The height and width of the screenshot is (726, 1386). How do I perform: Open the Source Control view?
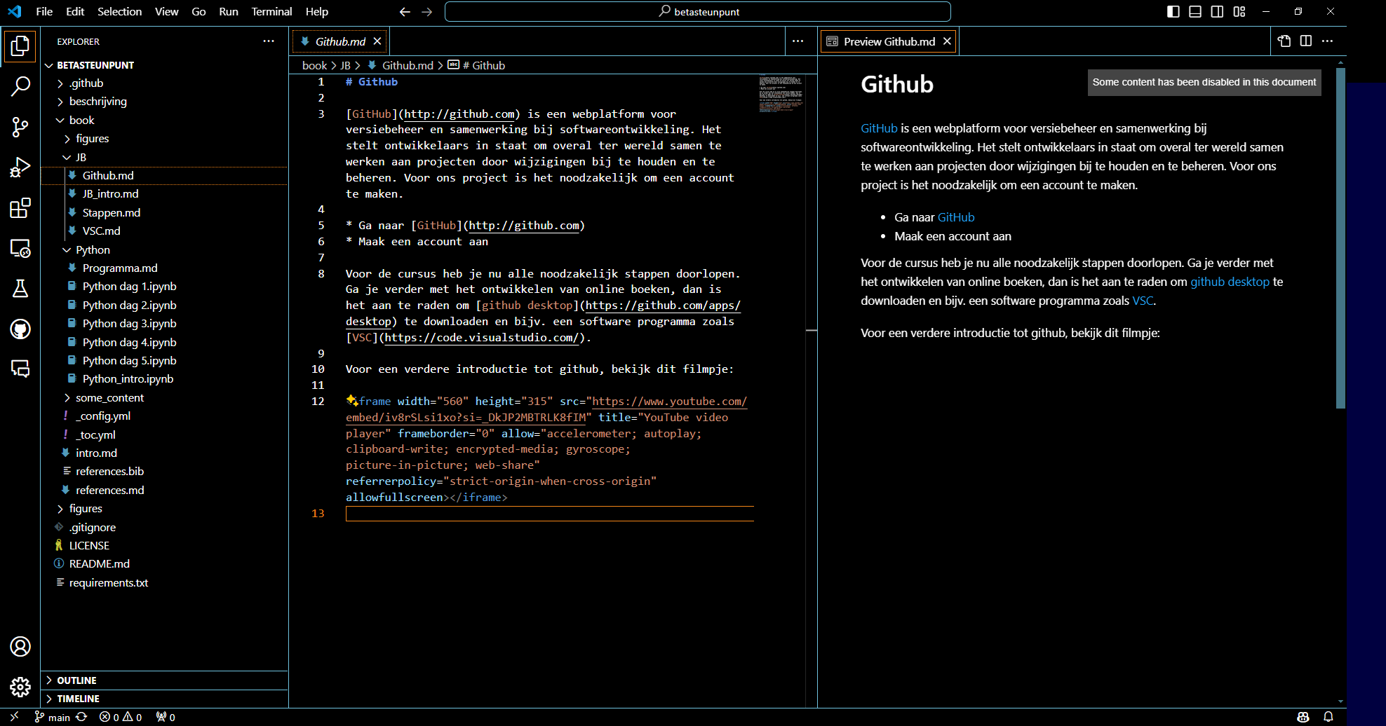tap(20, 128)
